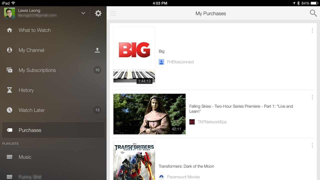Click the History hourglass icon

(9, 90)
